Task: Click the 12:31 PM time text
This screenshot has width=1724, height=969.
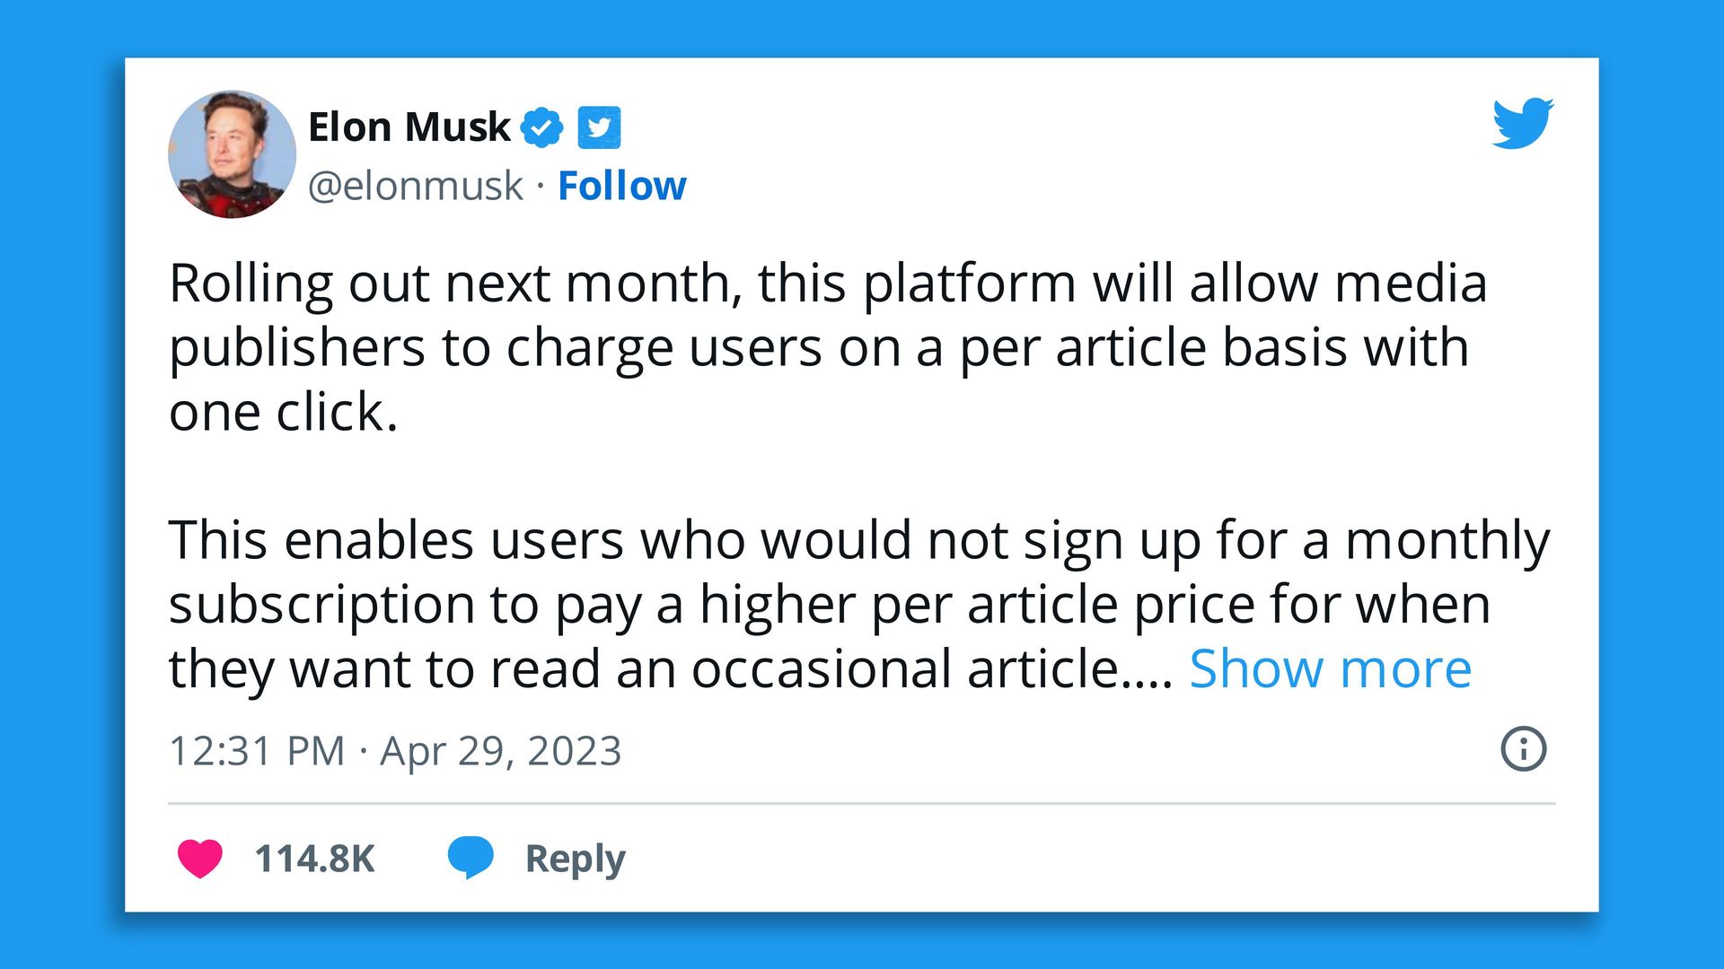Action: click(x=257, y=751)
